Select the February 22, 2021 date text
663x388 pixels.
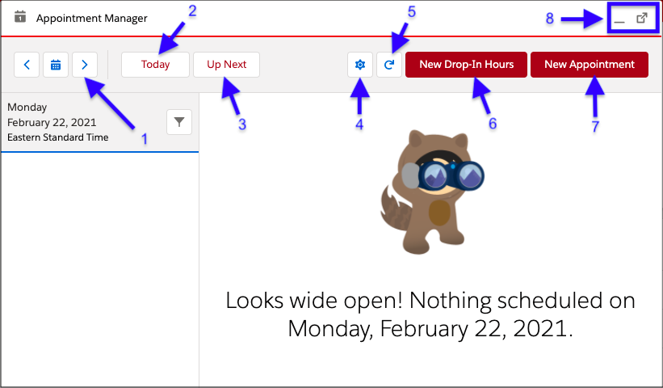click(52, 122)
